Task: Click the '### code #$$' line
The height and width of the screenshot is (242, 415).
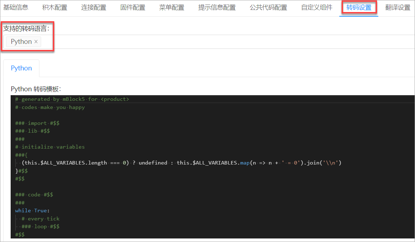Action: [x=34, y=195]
